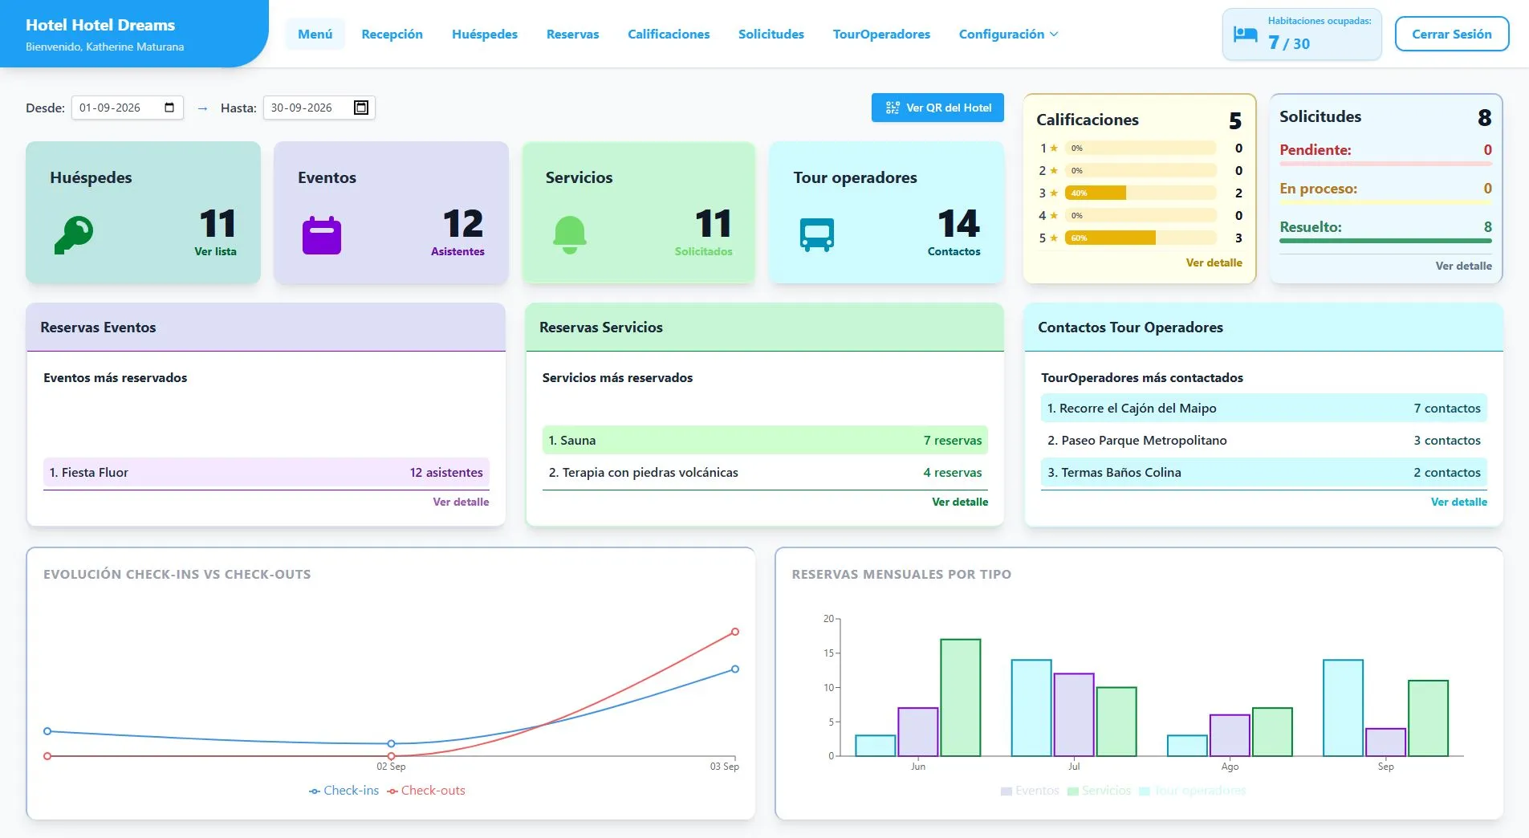1529x838 pixels.
Task: Click the bed icon beside Habitaciones ocupadas
Action: pos(1245,35)
